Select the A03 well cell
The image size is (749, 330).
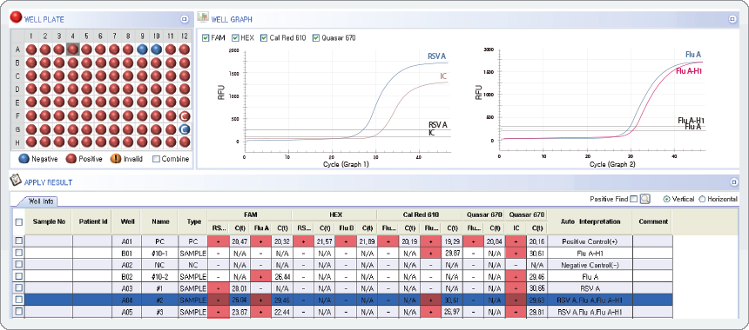126,288
